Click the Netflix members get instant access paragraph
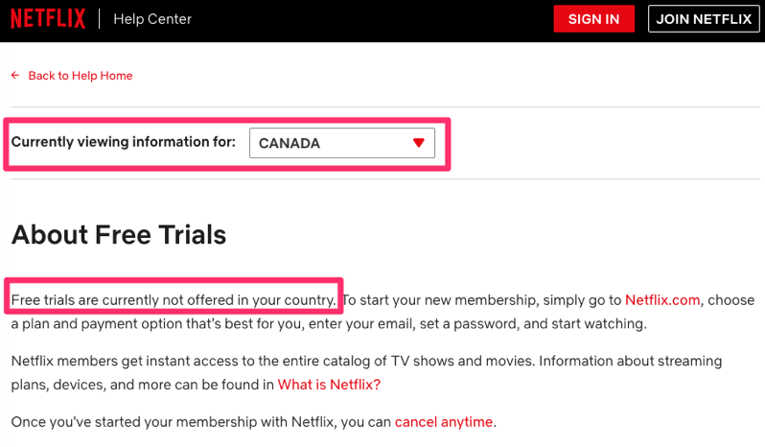The height and width of the screenshot is (447, 765). coord(366,372)
